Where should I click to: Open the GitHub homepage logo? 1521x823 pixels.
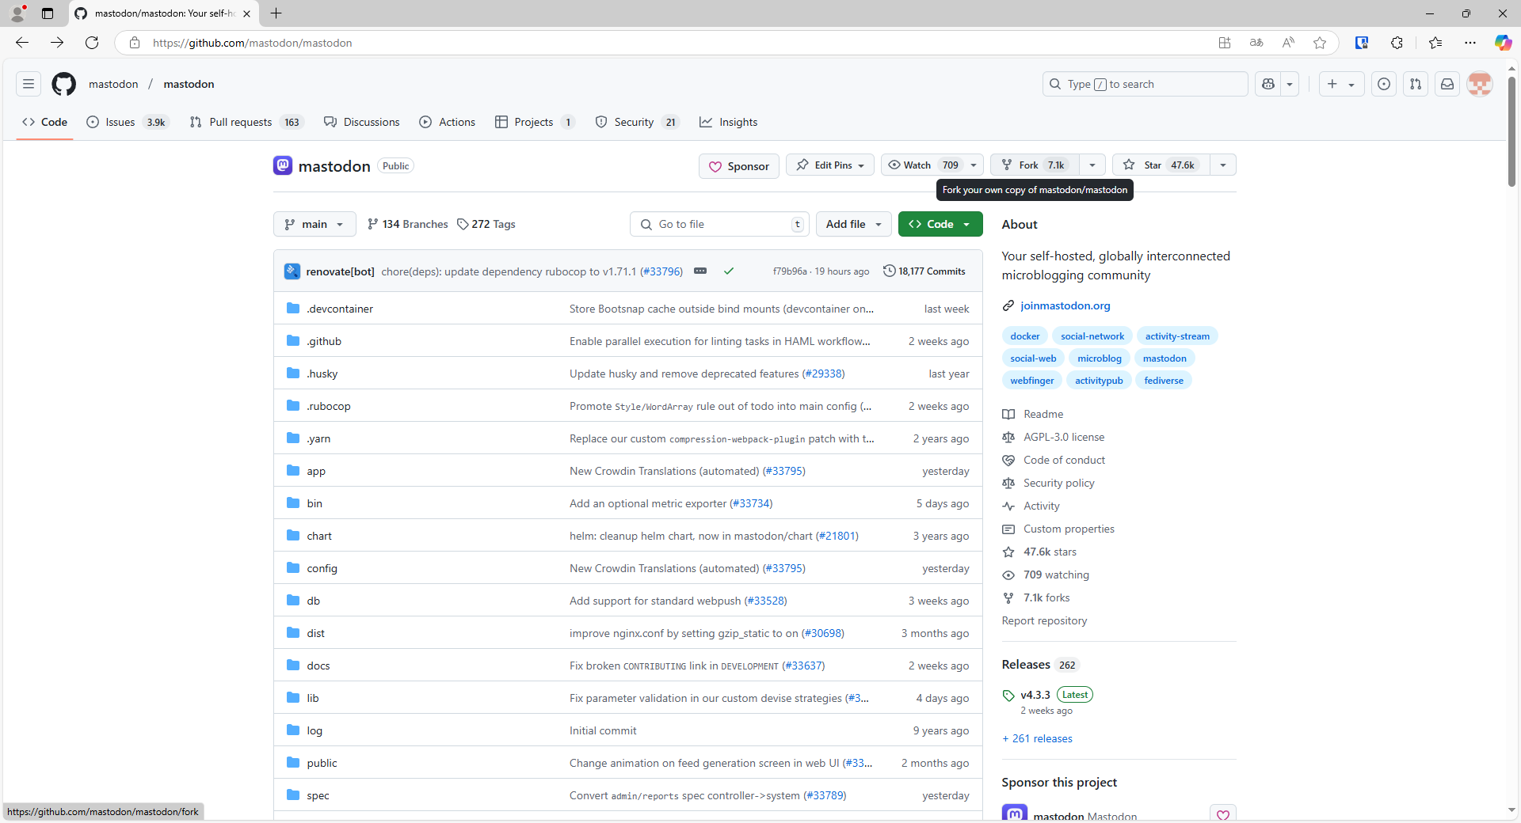click(64, 84)
